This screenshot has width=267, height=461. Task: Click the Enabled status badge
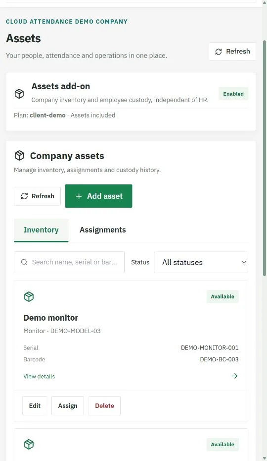[233, 94]
